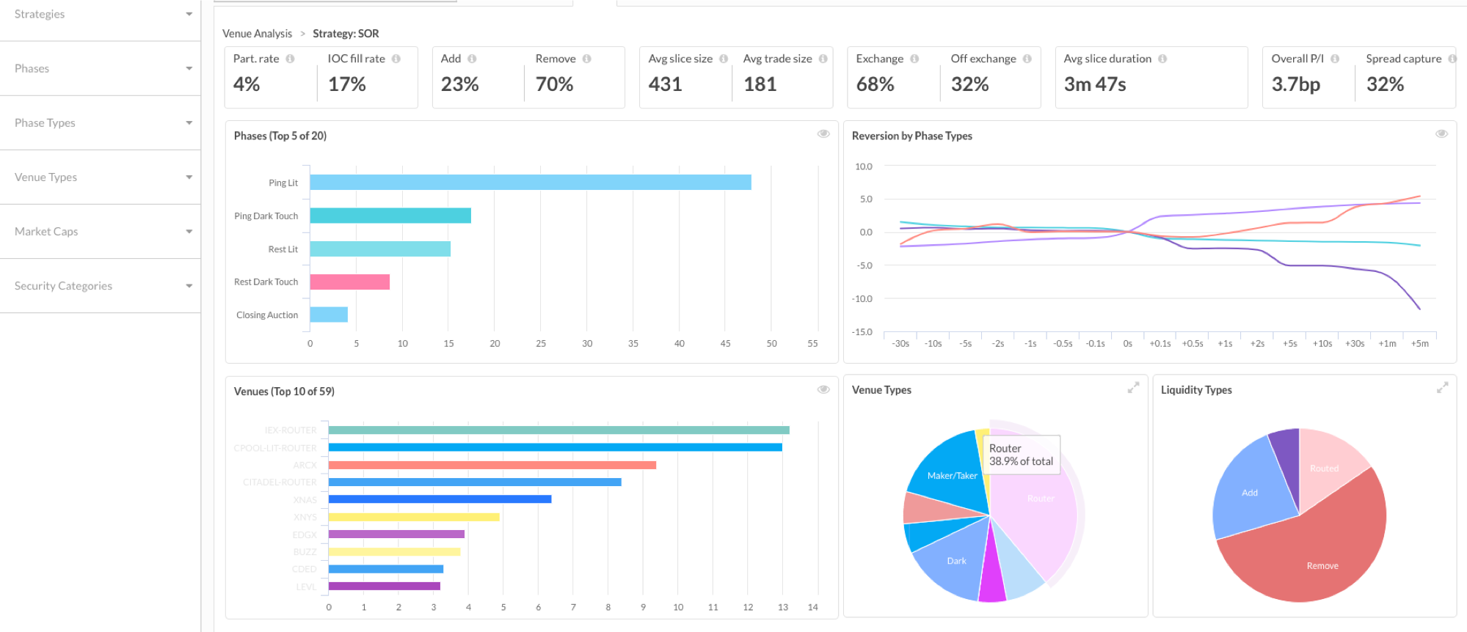Expand the Phases filter dropdown

(101, 68)
